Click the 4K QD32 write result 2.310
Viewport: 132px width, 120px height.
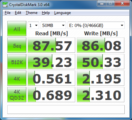(101, 95)
